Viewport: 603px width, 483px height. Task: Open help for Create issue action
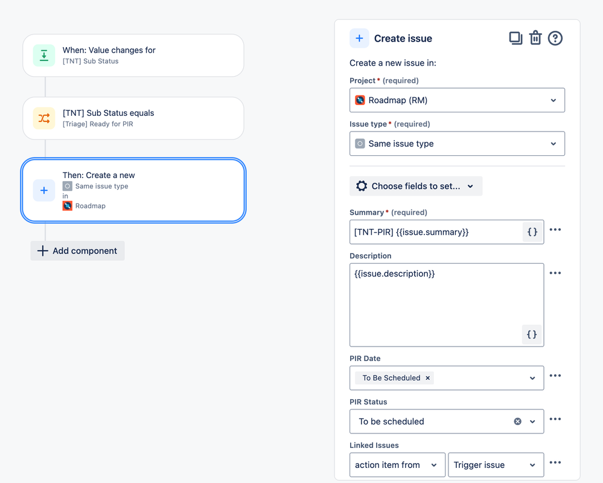point(555,38)
